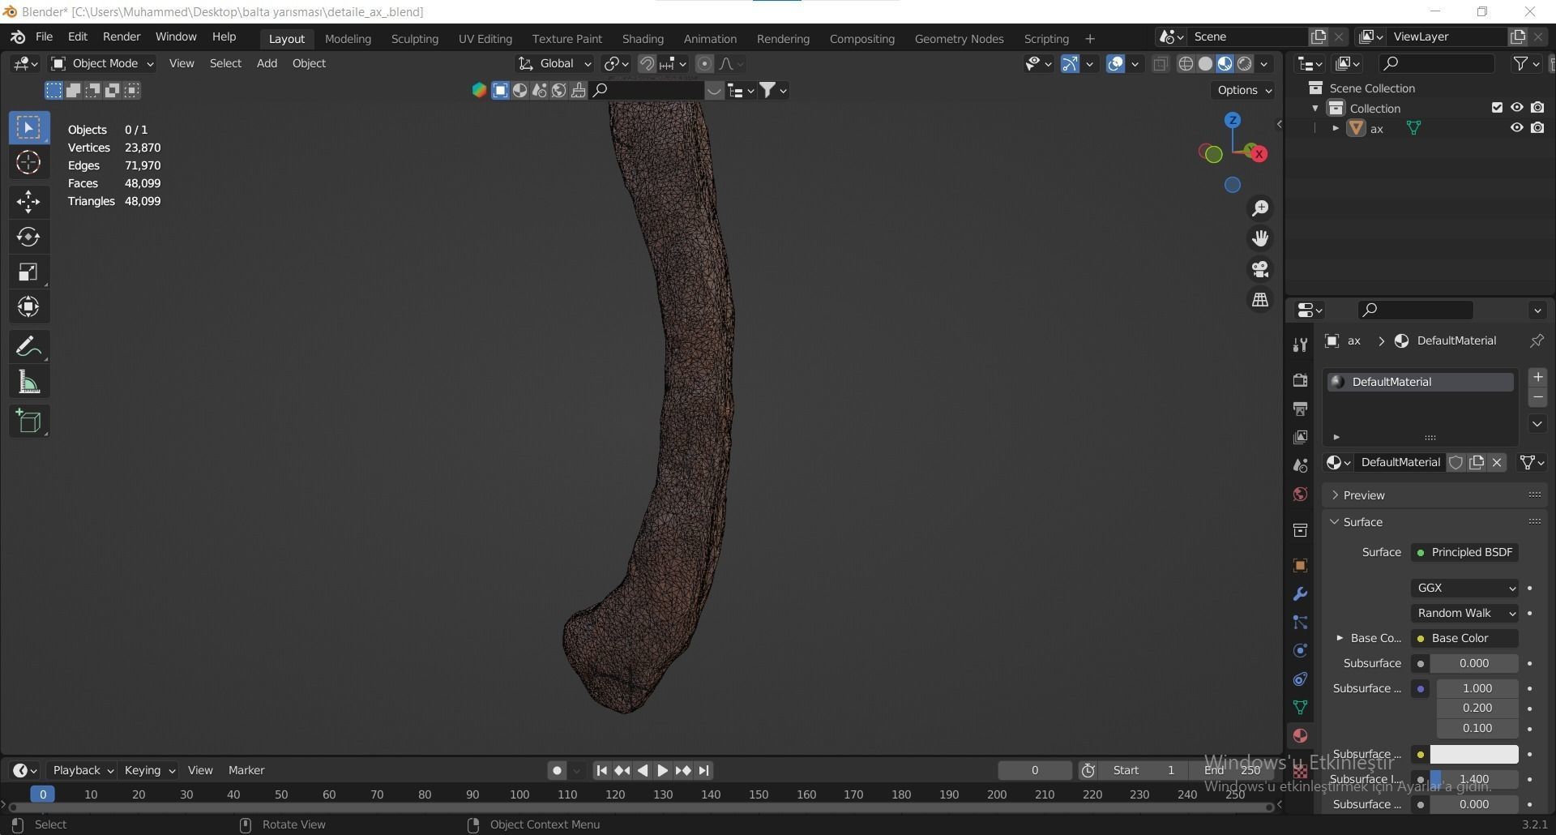Activate the Scale tool

pyautogui.click(x=28, y=272)
